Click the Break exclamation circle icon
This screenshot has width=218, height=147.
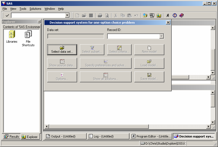pos(175,15)
